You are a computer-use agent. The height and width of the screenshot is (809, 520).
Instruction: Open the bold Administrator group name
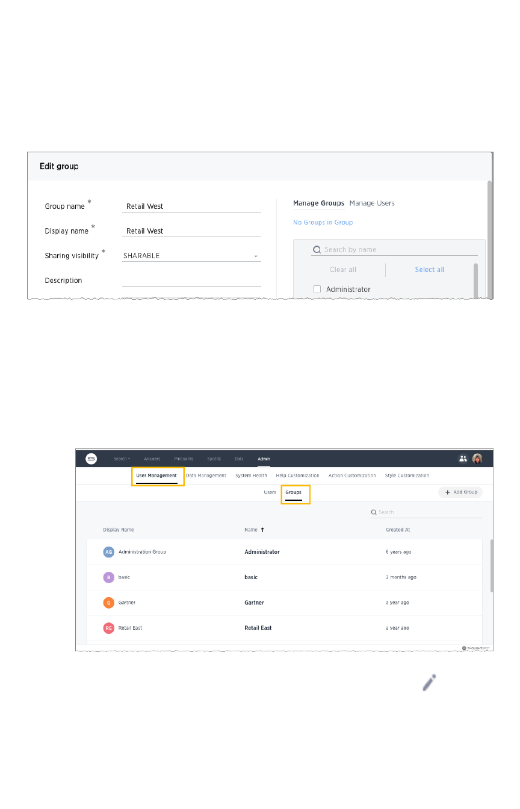click(262, 552)
